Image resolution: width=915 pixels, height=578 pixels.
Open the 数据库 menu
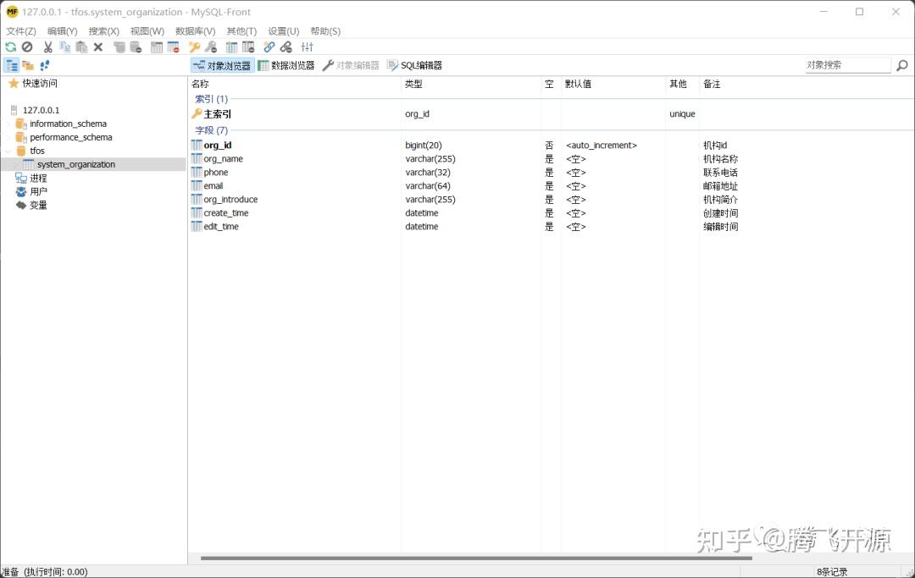[x=195, y=30]
